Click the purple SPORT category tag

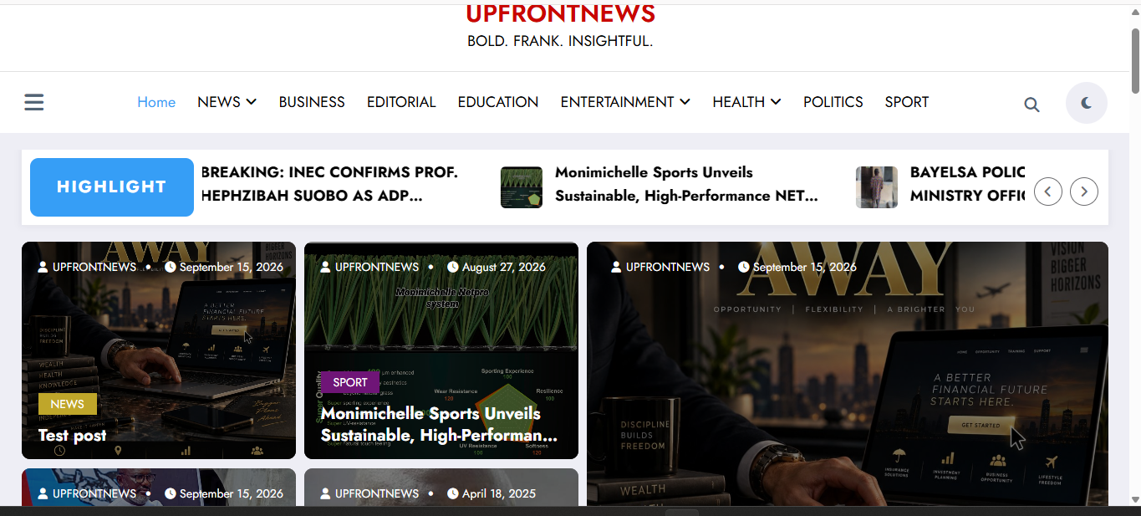tap(350, 382)
